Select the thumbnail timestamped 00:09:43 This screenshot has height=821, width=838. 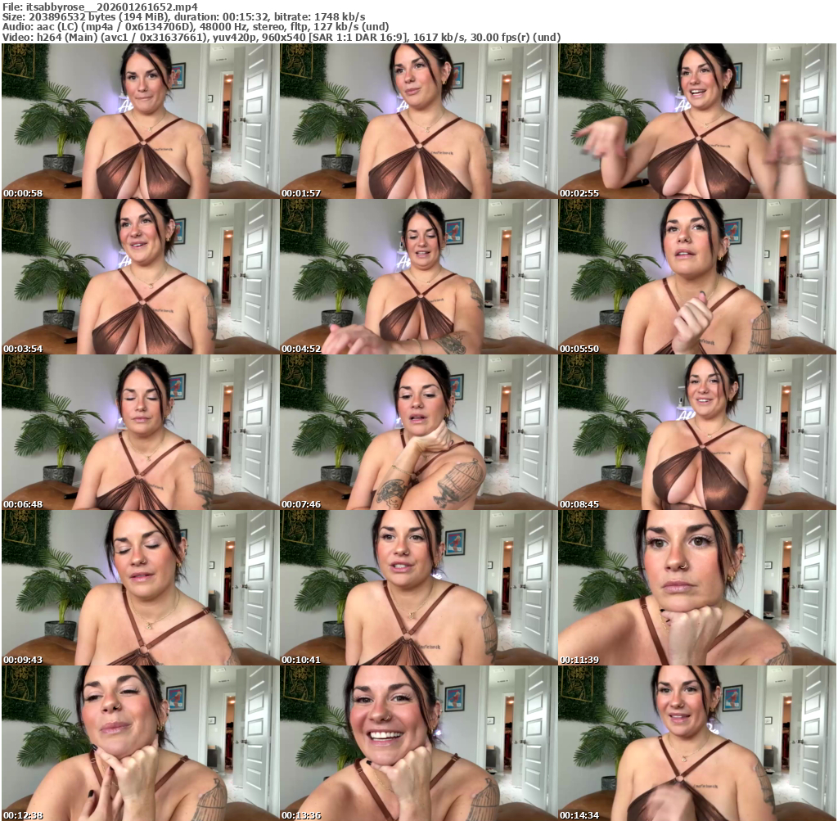pos(140,588)
